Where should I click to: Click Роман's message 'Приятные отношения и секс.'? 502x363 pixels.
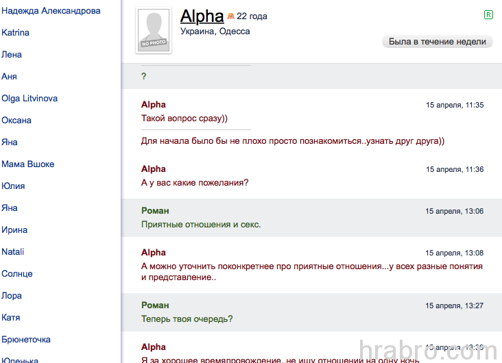(x=201, y=225)
